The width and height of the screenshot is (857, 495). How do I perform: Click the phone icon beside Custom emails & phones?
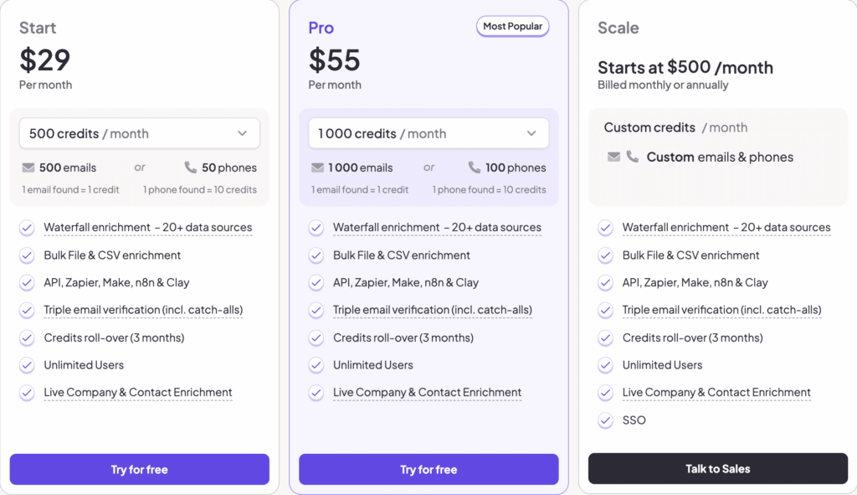click(630, 156)
